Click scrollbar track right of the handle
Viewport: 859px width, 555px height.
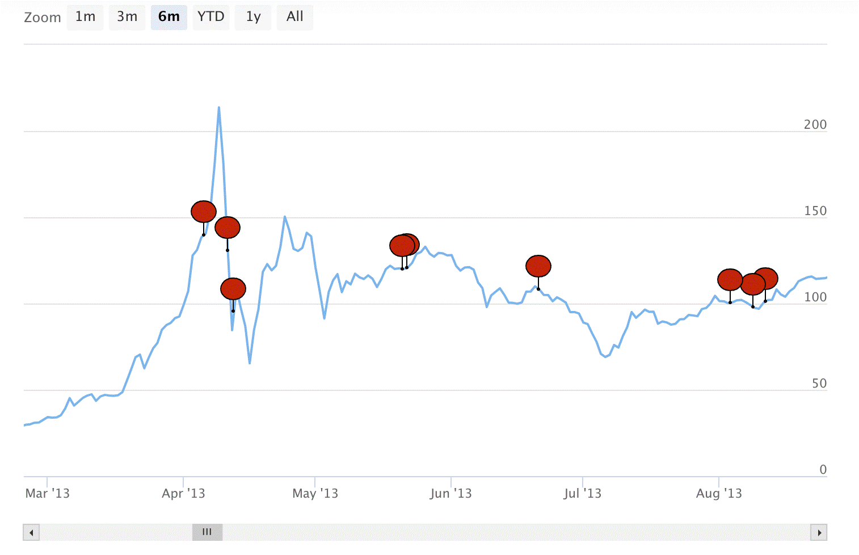coord(511,532)
